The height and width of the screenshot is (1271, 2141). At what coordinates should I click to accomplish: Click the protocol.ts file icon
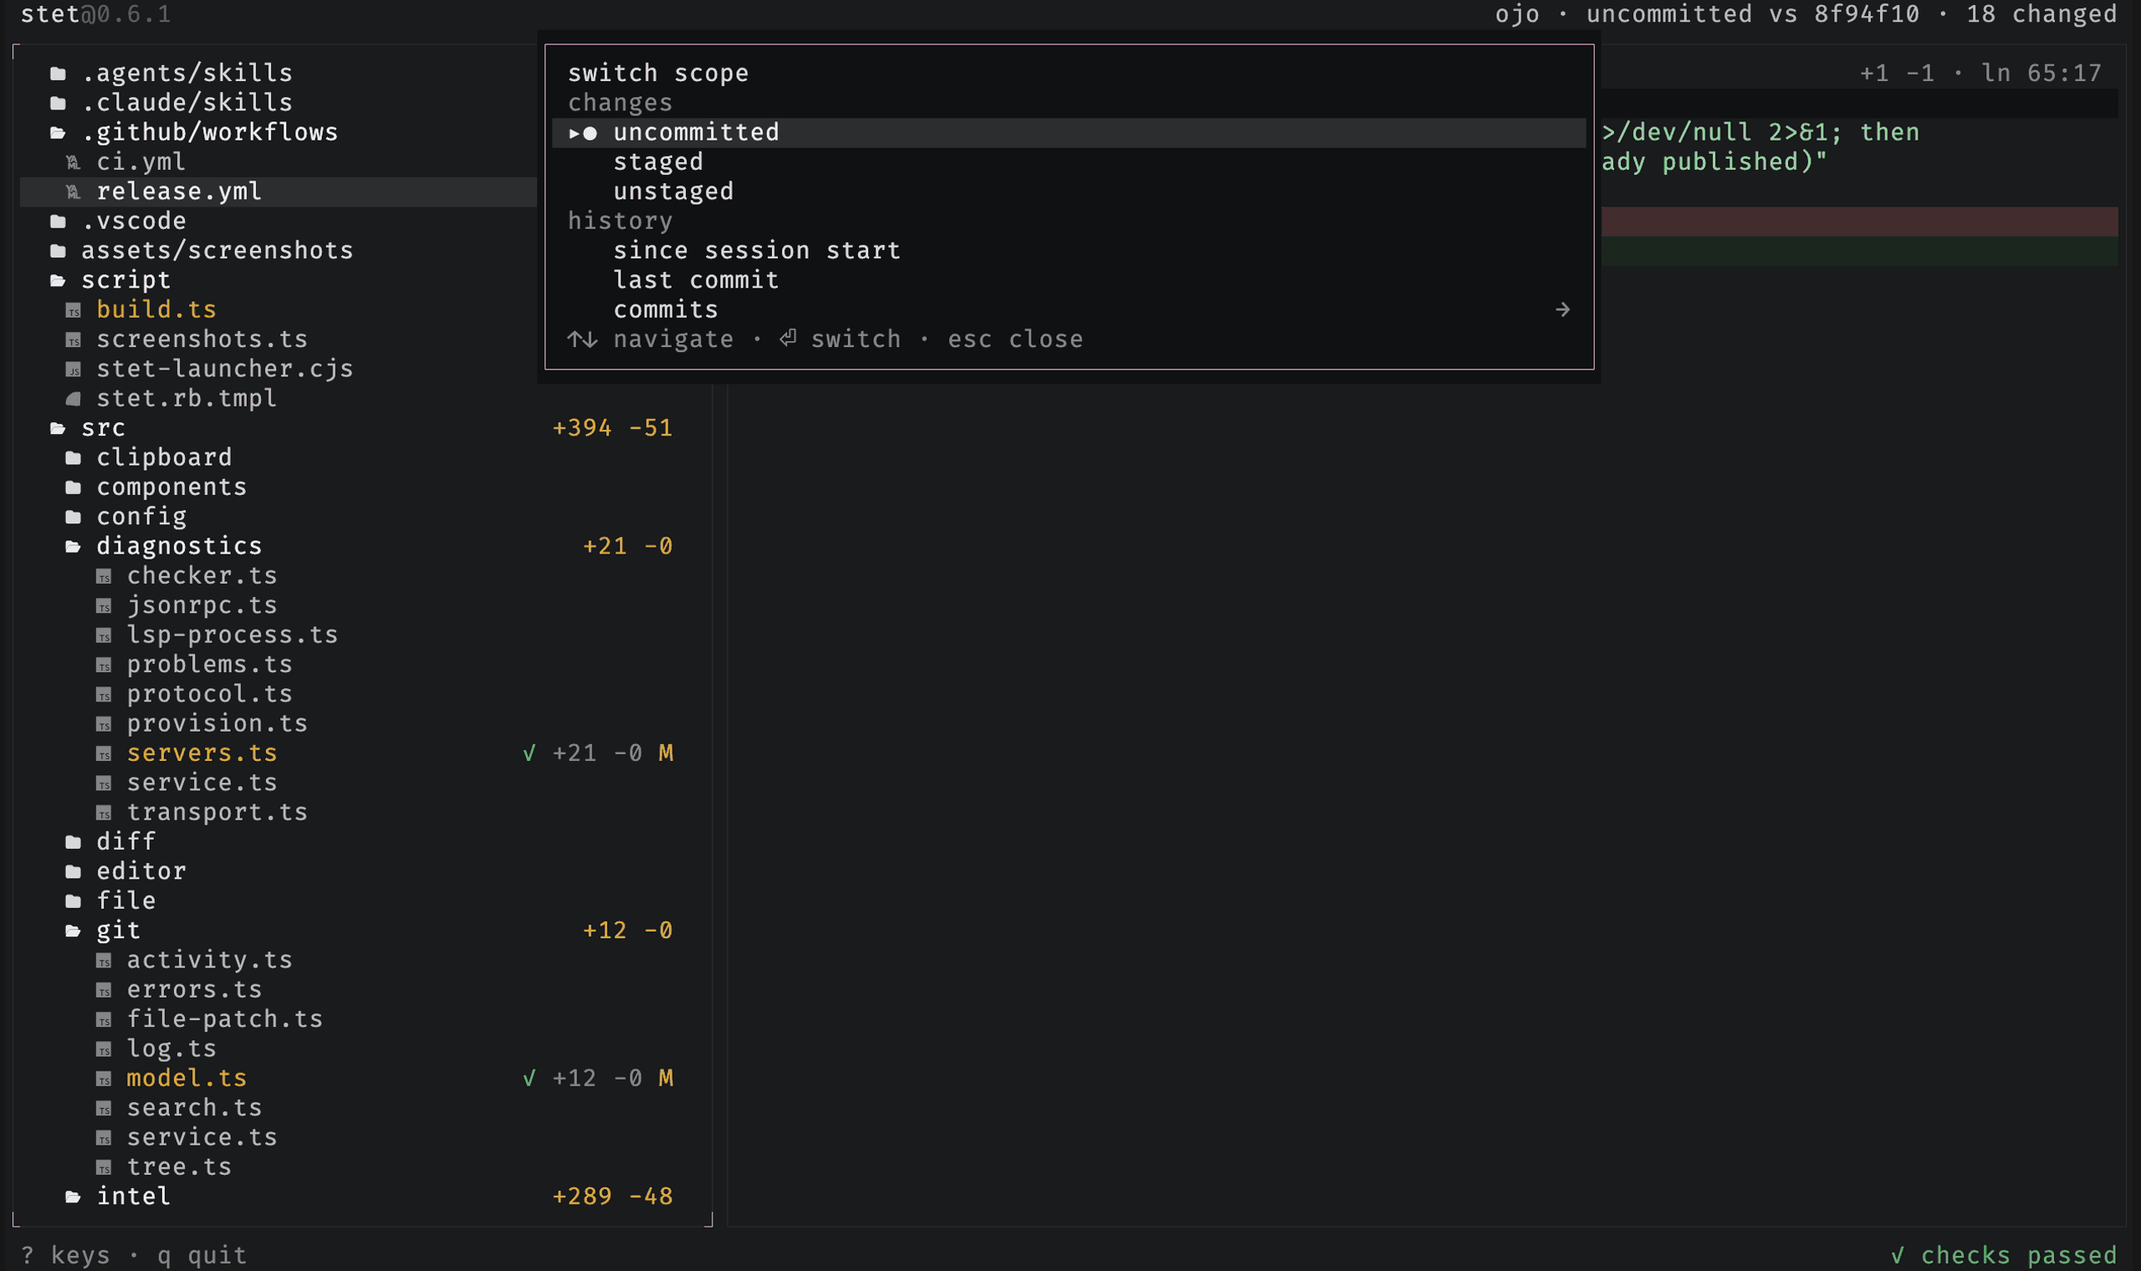click(x=104, y=695)
